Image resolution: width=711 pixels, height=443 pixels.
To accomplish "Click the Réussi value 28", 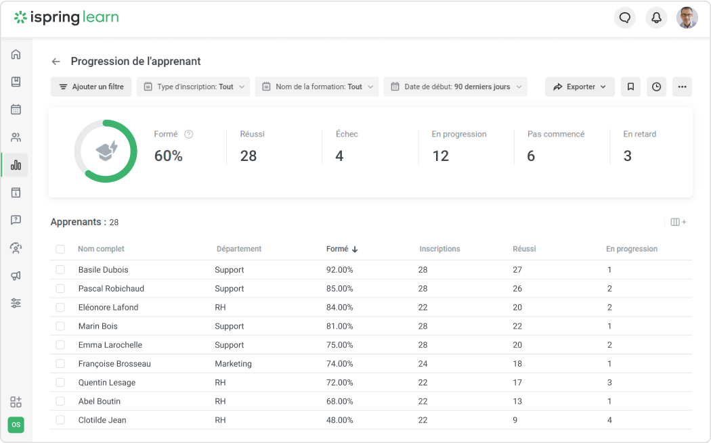I will click(x=249, y=156).
